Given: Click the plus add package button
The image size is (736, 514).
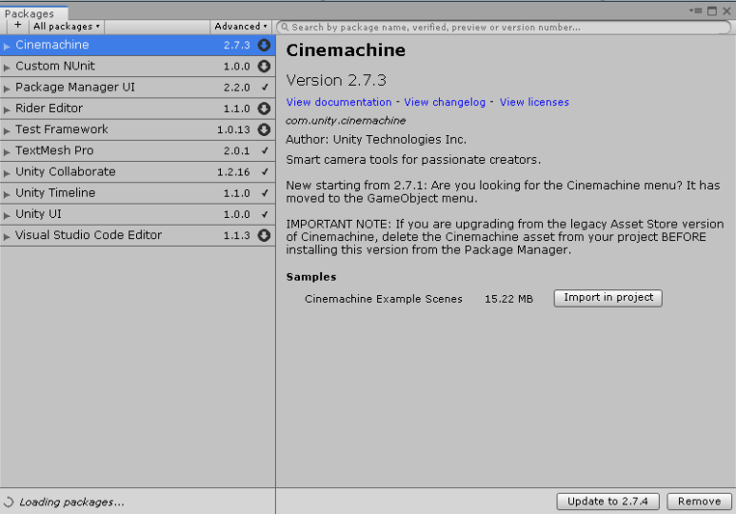Looking at the screenshot, I should point(18,26).
